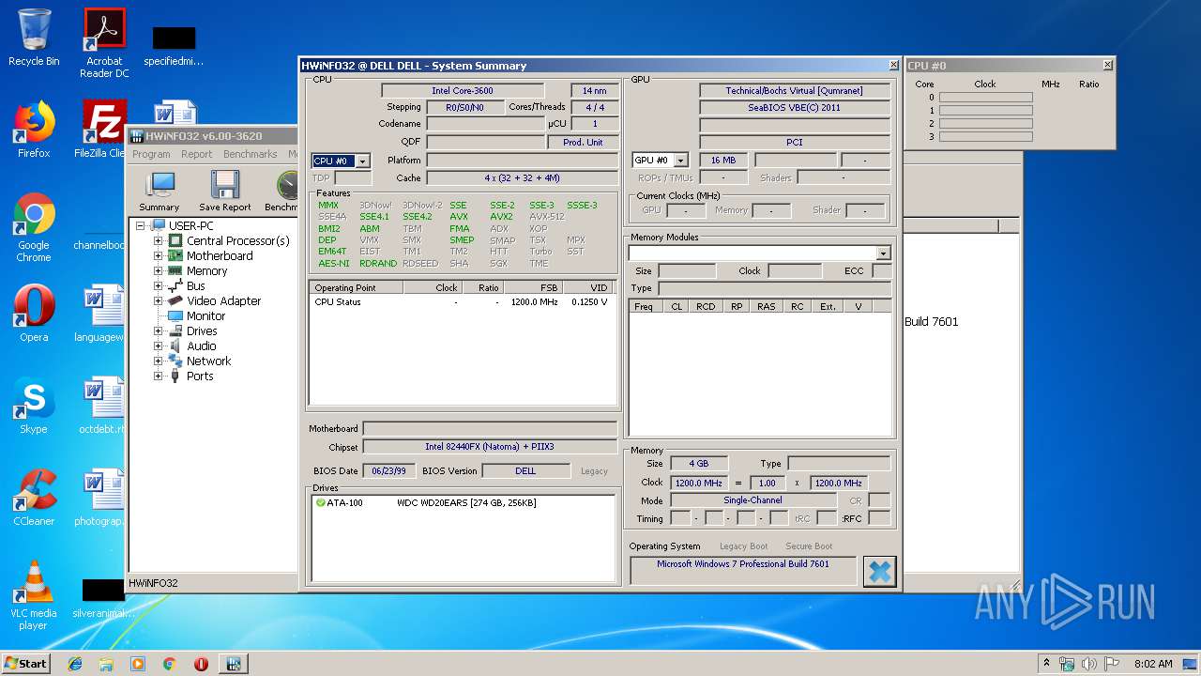Open the Benchmarks menu
Screen dimensions: 1201x676
(x=251, y=154)
